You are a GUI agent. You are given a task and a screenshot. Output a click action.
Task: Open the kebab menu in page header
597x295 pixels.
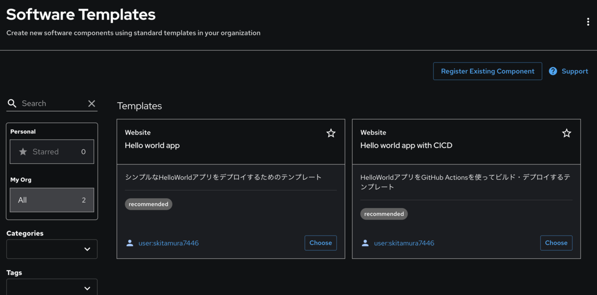point(588,21)
